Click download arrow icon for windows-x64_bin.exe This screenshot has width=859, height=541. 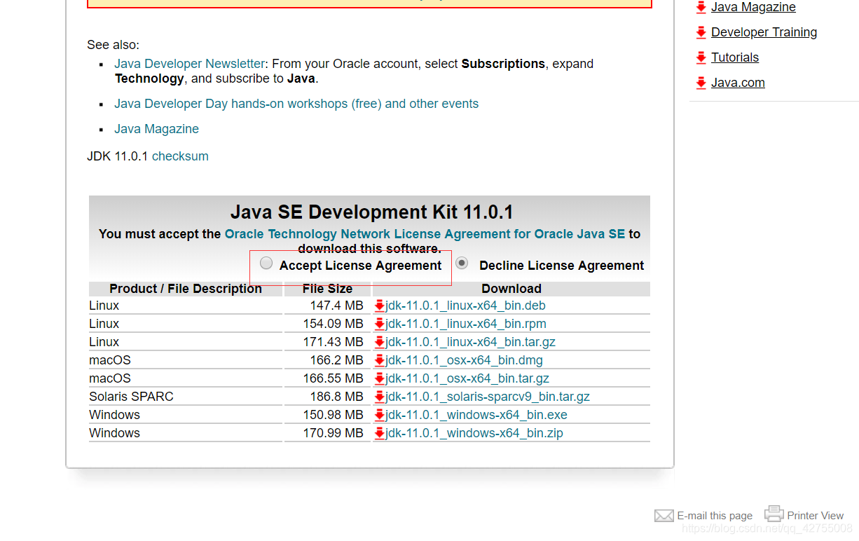pyautogui.click(x=380, y=415)
